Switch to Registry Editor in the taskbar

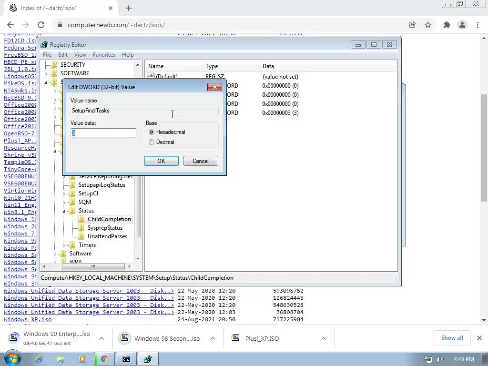pos(148,359)
